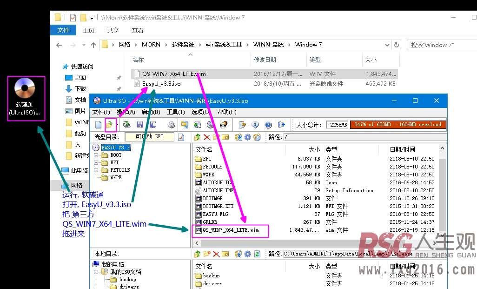Click the gear Properties icon above disc file list
477x289 pixels.
tap(248, 137)
